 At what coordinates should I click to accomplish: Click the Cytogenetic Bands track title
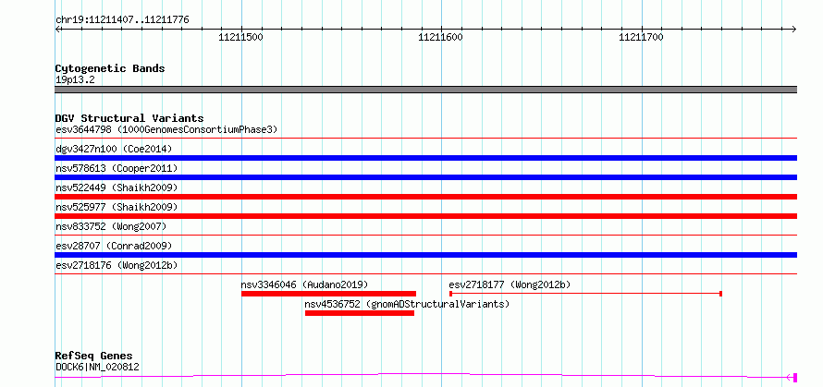click(x=110, y=68)
